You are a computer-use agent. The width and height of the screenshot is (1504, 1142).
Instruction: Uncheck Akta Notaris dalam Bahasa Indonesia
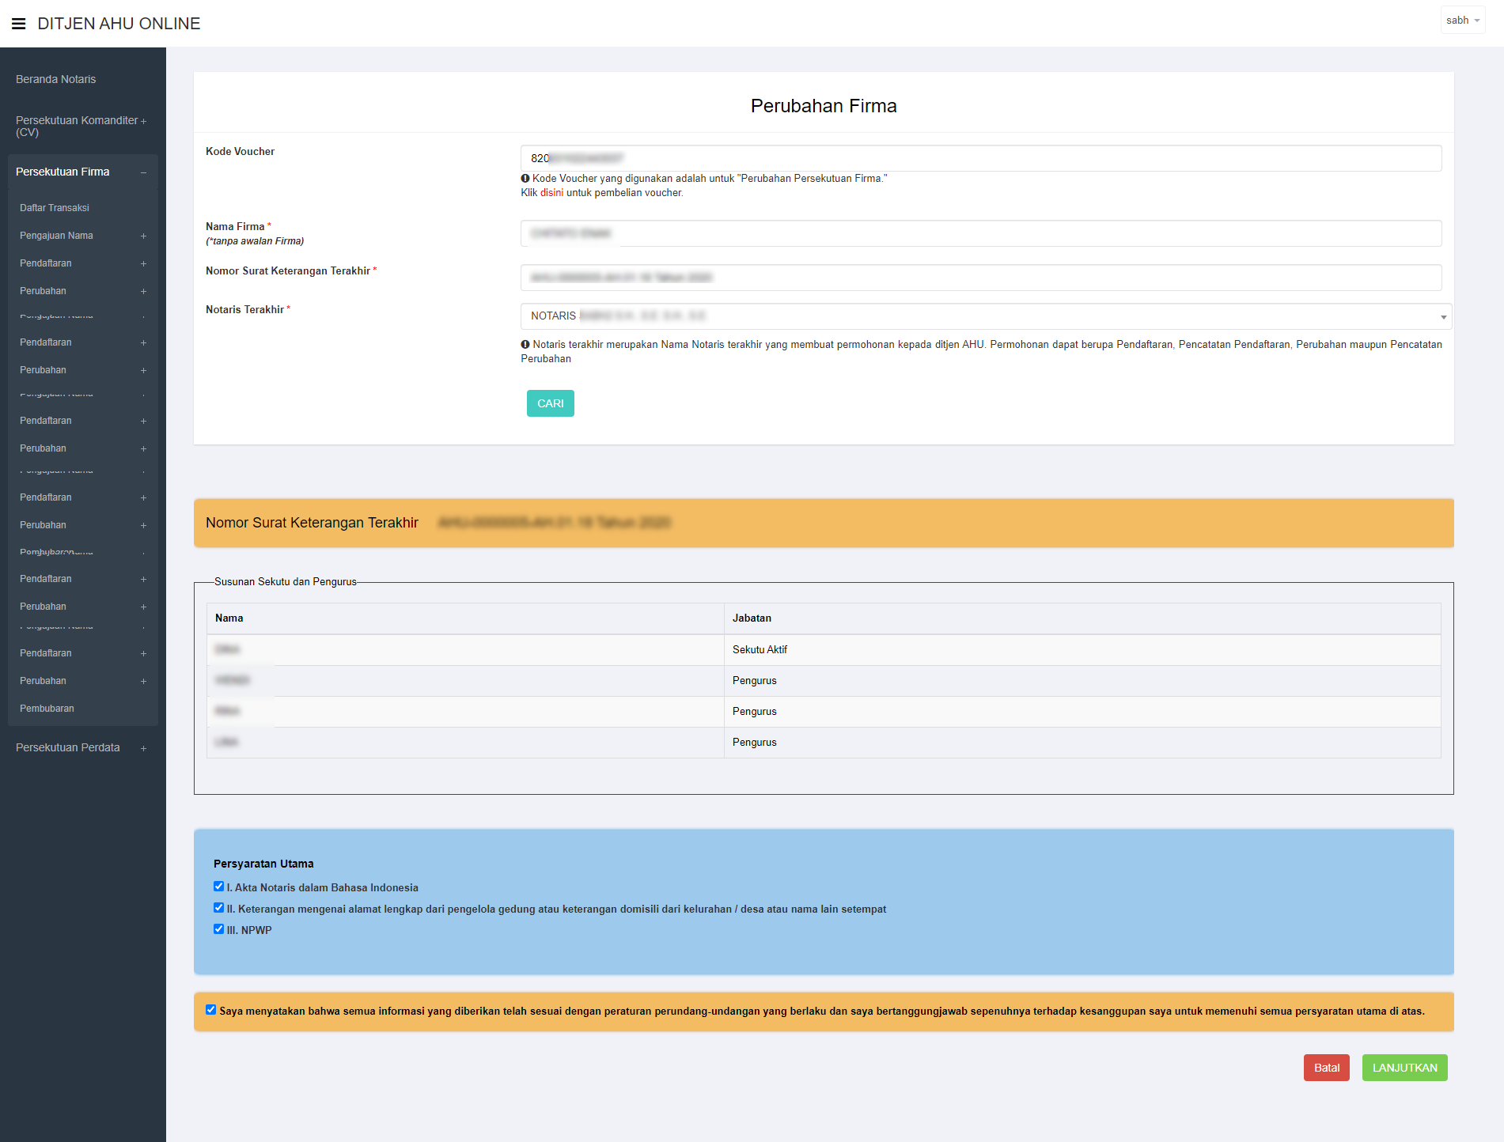pos(218,887)
